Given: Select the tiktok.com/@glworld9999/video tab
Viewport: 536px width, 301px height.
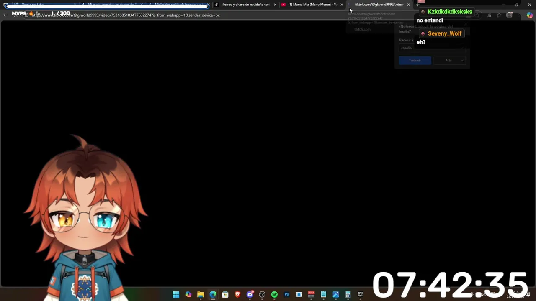Looking at the screenshot, I should 379,5.
